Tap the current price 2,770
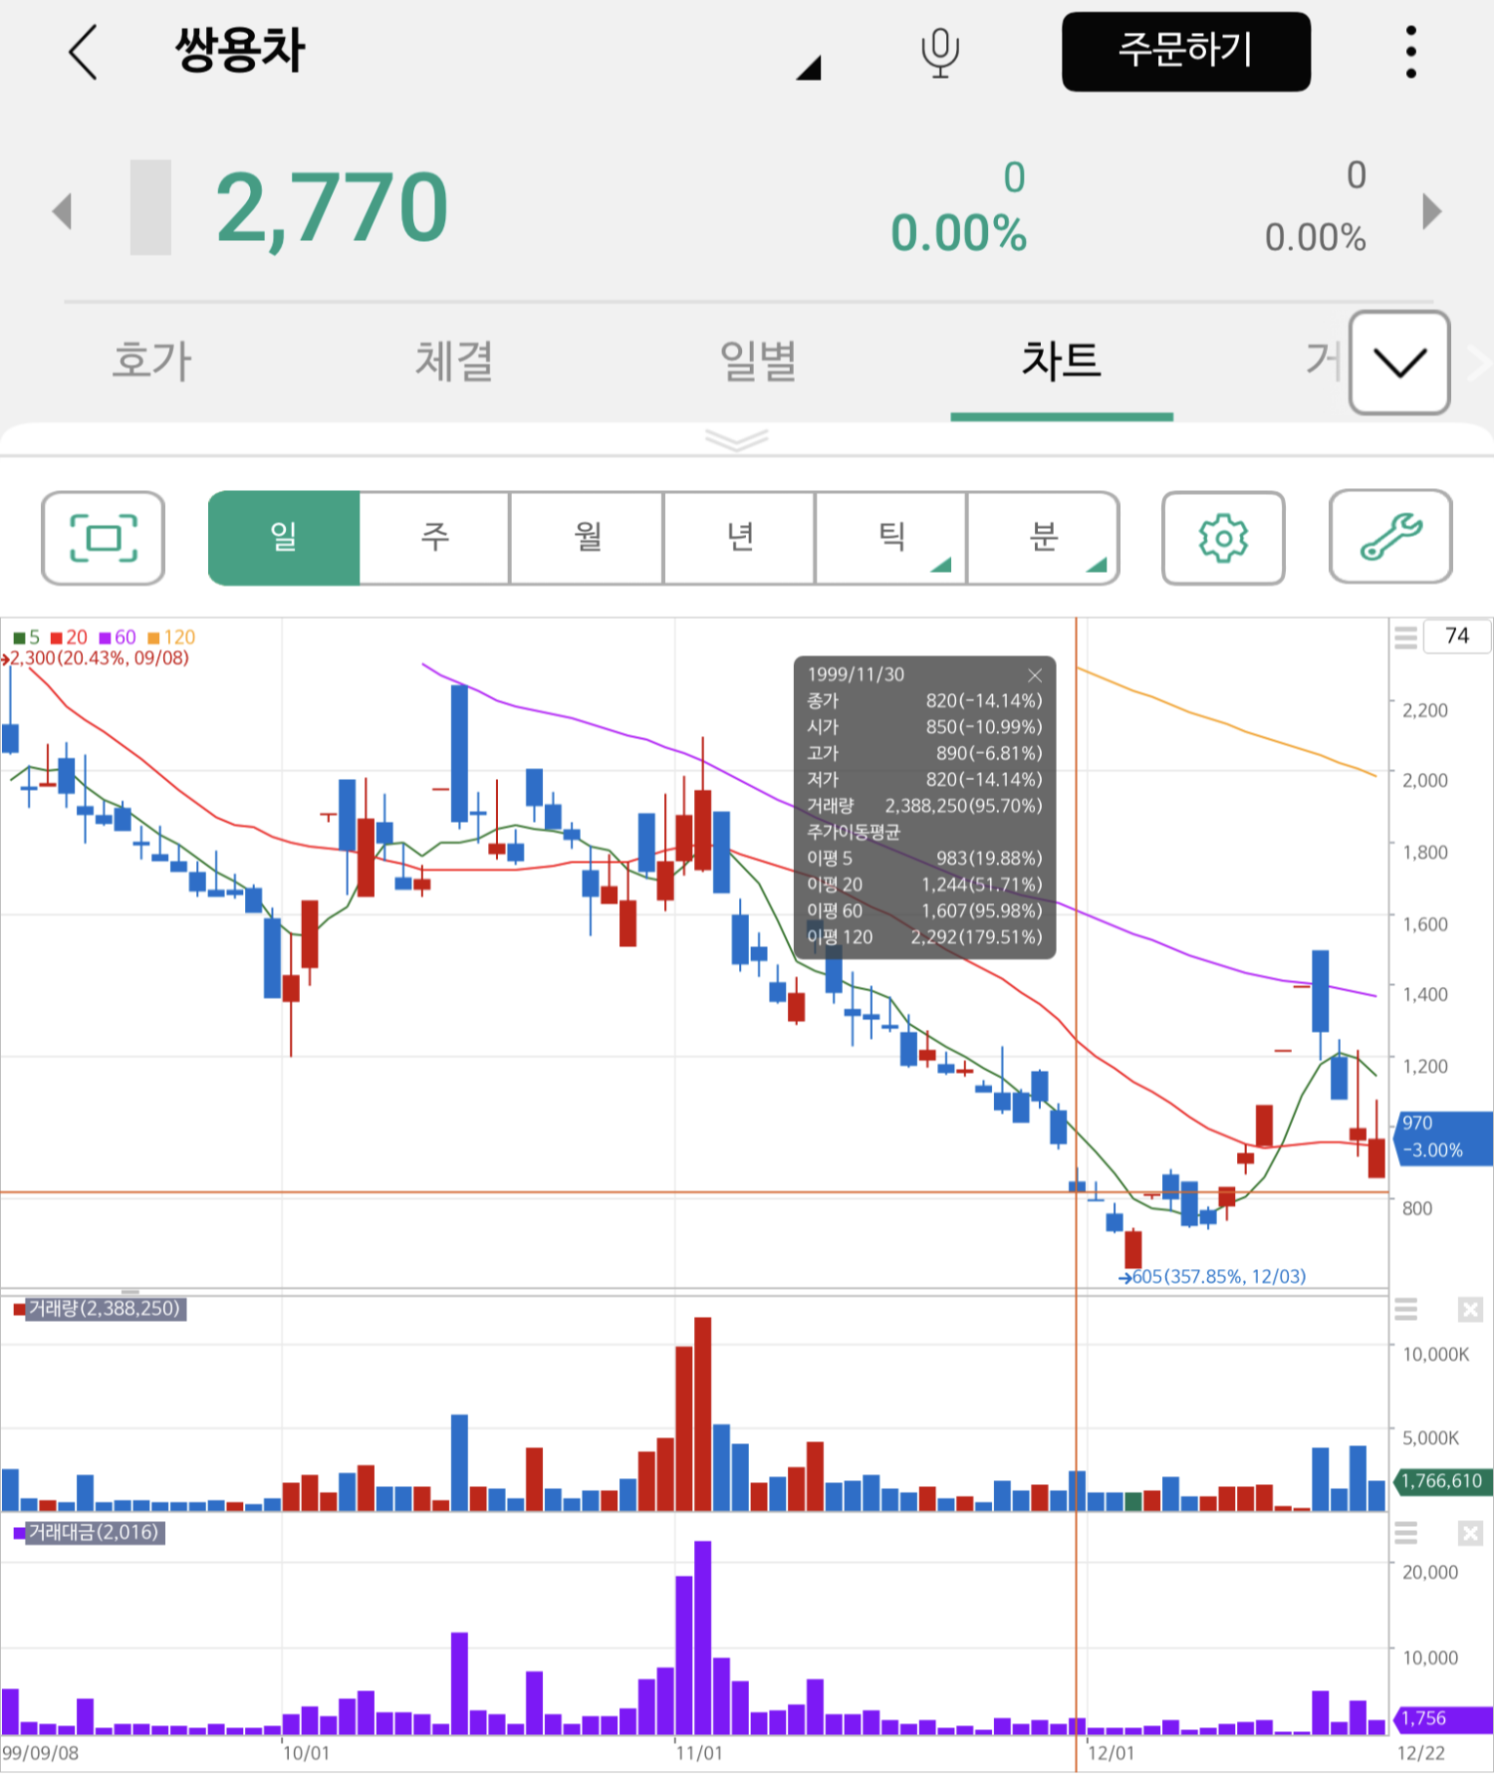The width and height of the screenshot is (1494, 1775). pos(332,208)
